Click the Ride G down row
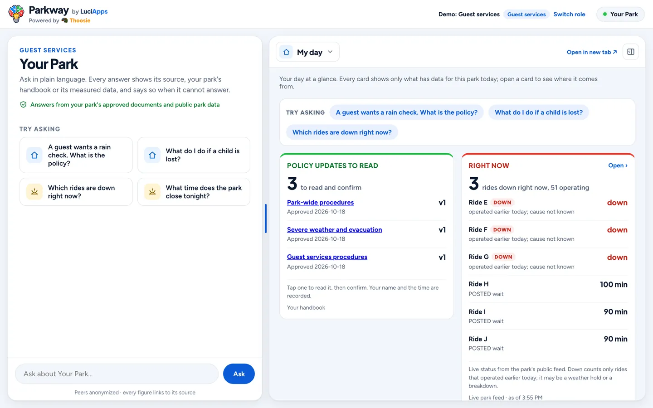Viewport: 653px width, 408px height. pyautogui.click(x=548, y=262)
